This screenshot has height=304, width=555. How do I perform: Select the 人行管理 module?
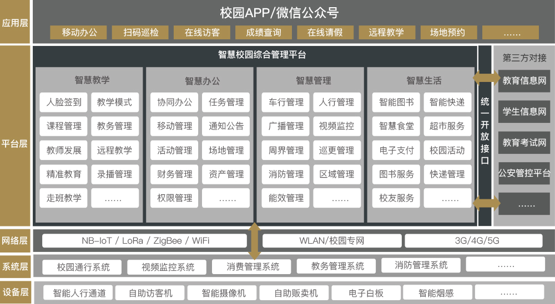(x=337, y=102)
